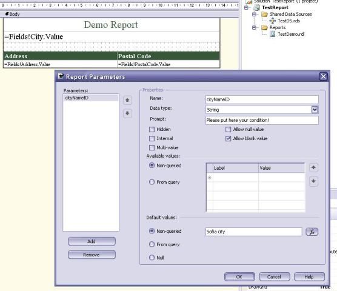
Task: Click the Value column header
Action: click(x=282, y=168)
